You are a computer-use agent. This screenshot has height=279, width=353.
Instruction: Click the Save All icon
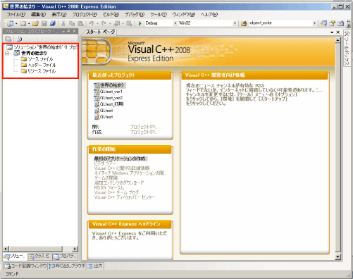tap(53, 23)
